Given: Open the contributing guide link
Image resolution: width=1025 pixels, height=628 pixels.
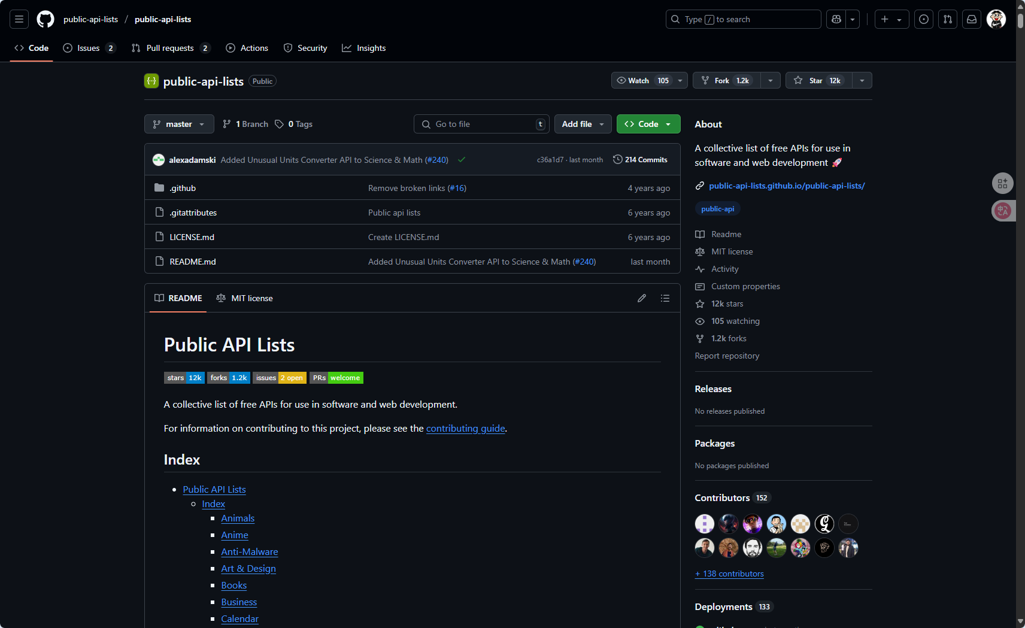Looking at the screenshot, I should pyautogui.click(x=465, y=429).
